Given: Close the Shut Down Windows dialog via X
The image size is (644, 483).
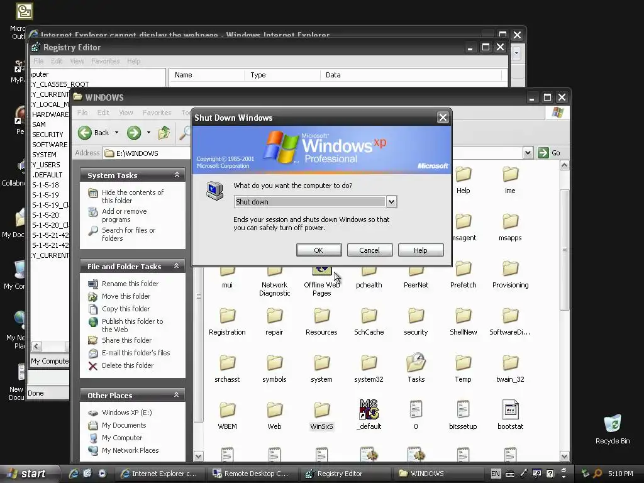Looking at the screenshot, I should [x=443, y=118].
